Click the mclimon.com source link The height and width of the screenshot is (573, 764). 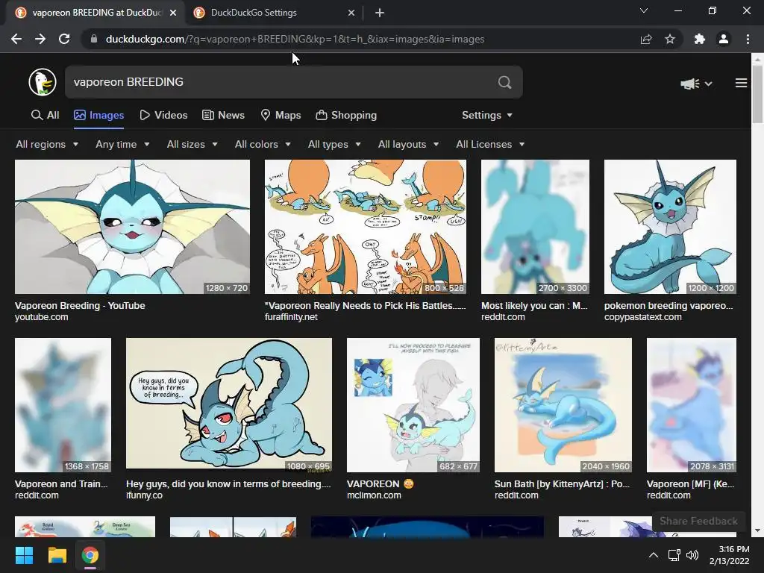tap(374, 495)
